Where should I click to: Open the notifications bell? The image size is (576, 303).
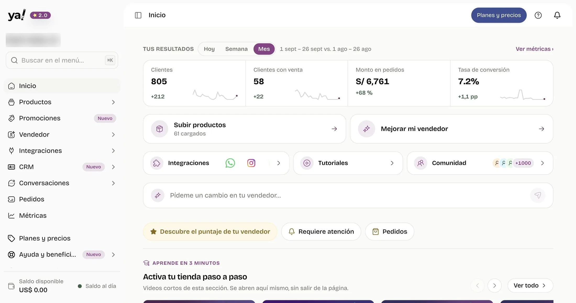point(557,15)
